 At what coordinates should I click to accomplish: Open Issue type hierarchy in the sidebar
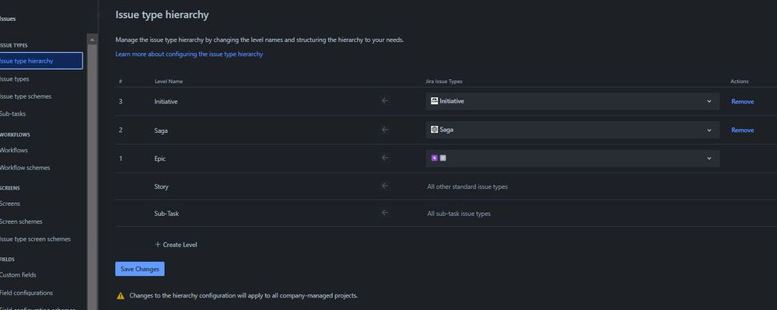coord(41,61)
